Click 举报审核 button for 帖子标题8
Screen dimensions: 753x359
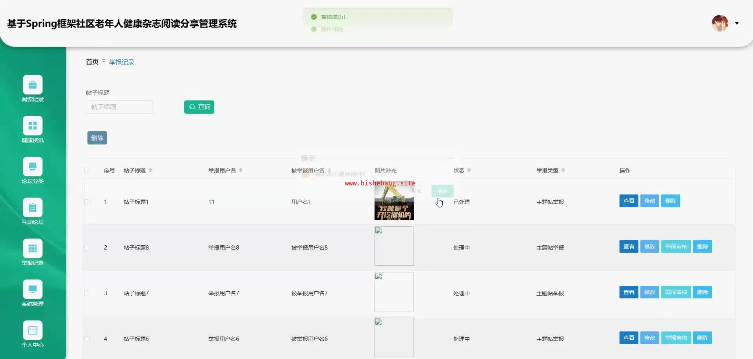tap(676, 246)
